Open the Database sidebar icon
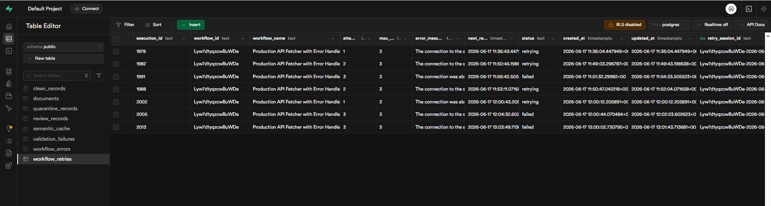Viewport: 771px width, 206px height. click(x=9, y=72)
